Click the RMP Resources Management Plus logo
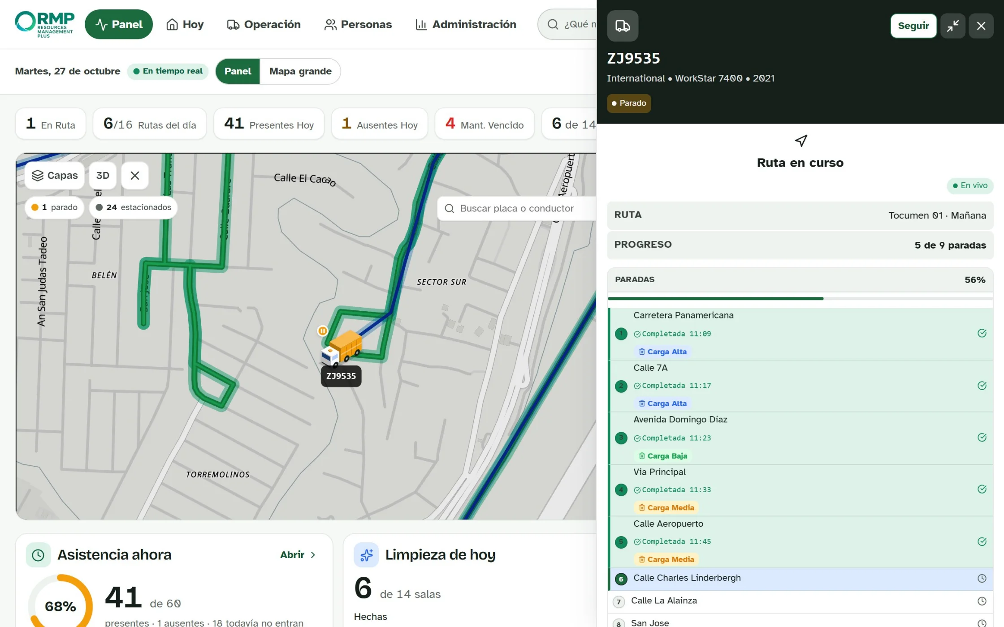 point(44,24)
